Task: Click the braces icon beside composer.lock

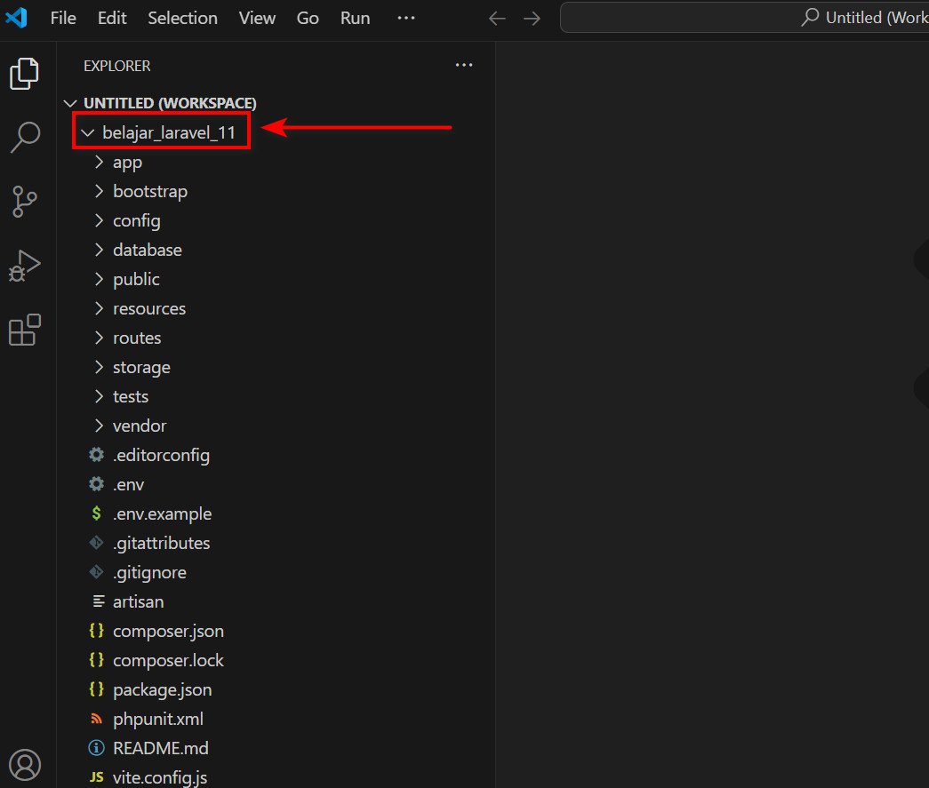Action: pos(97,659)
